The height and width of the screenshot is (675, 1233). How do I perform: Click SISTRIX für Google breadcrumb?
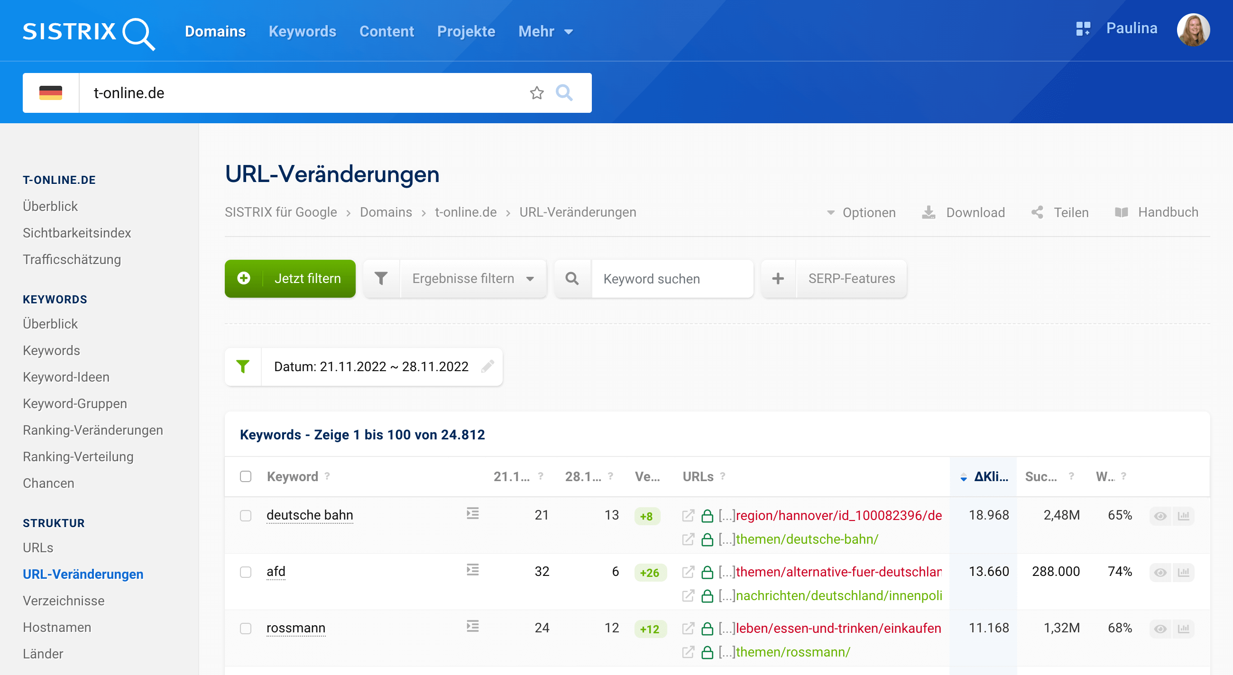point(281,212)
